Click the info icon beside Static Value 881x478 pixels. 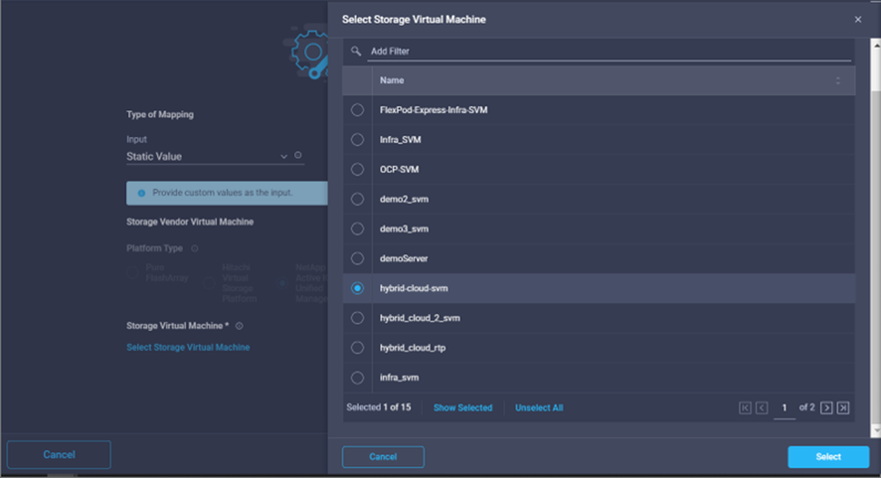point(299,155)
